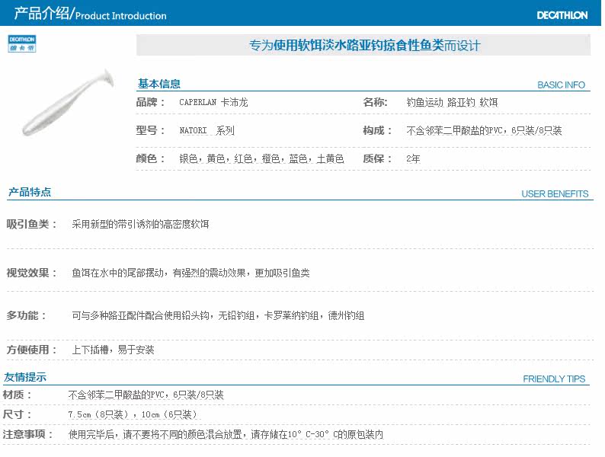Click the 友情提示 section heading
605x457 pixels.
pos(25,377)
